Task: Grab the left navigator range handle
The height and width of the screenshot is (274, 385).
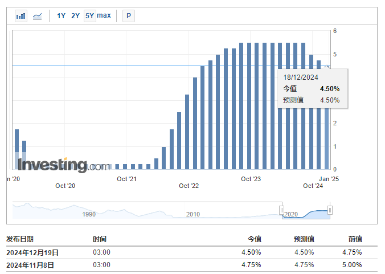Action: pos(281,210)
